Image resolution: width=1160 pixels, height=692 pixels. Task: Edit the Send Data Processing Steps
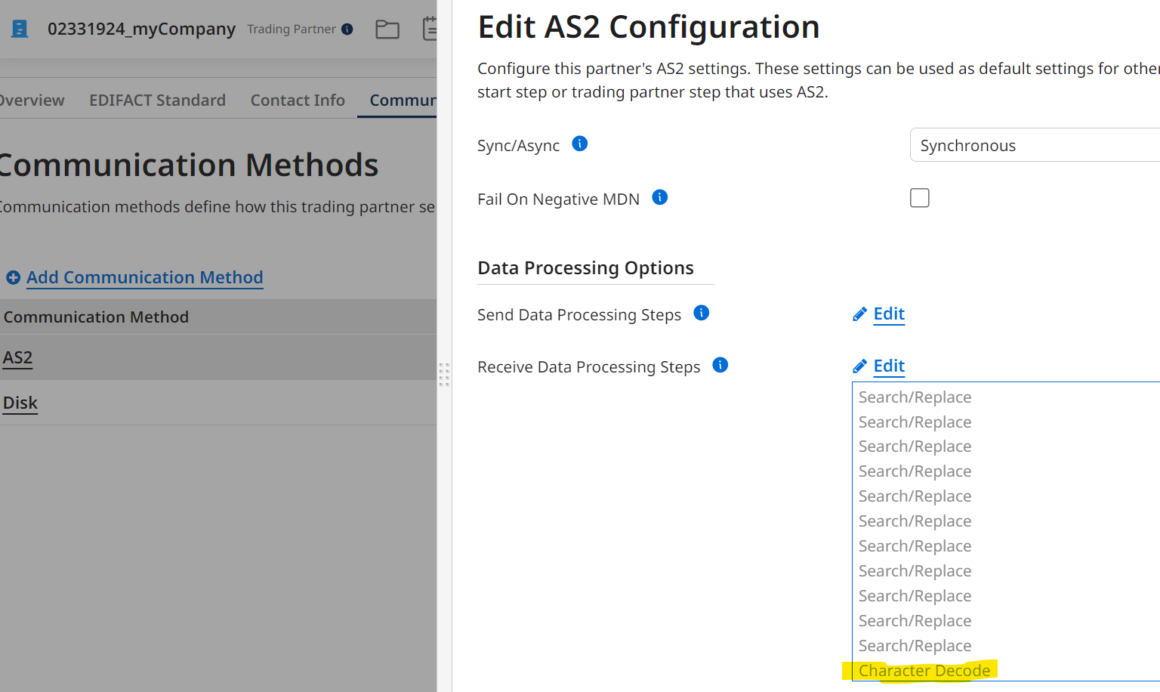click(x=888, y=314)
